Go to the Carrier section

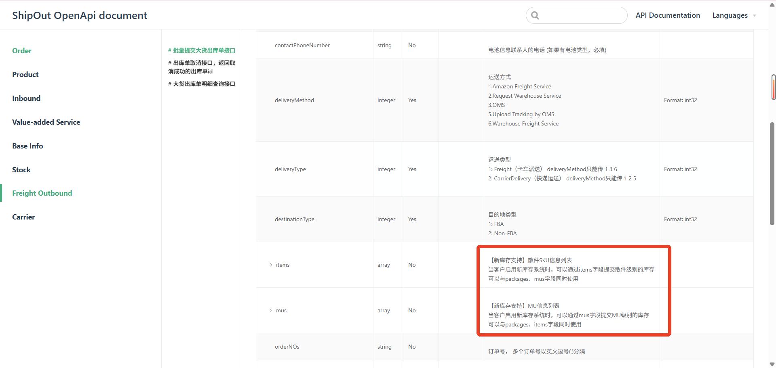(23, 217)
